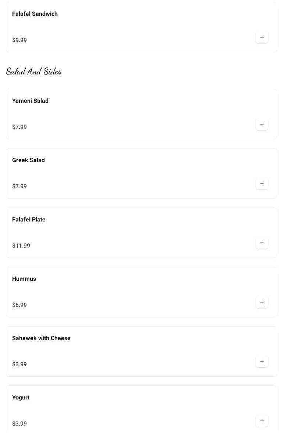Add Yogurt with plus icon
The image size is (283, 433).
[262, 421]
